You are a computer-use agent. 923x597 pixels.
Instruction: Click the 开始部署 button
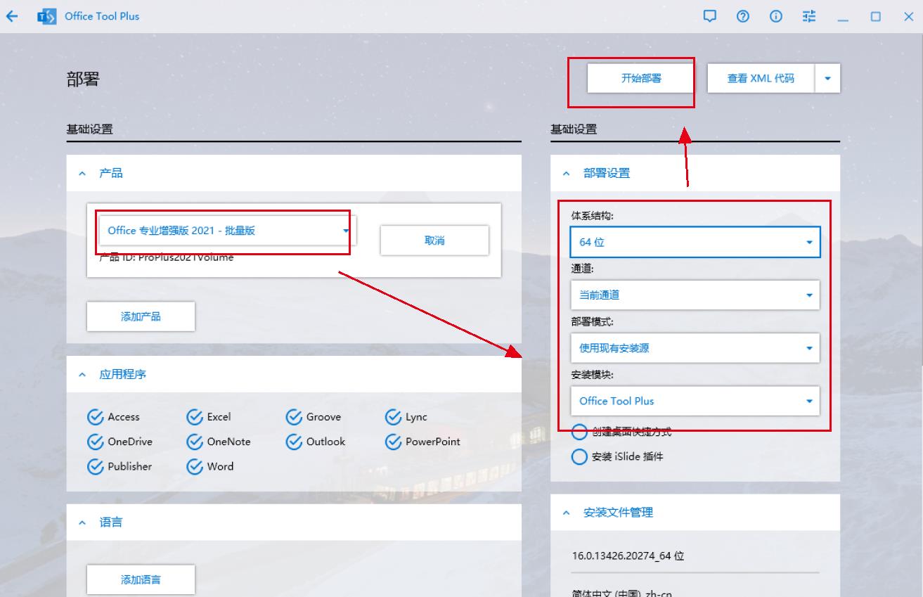(x=641, y=79)
